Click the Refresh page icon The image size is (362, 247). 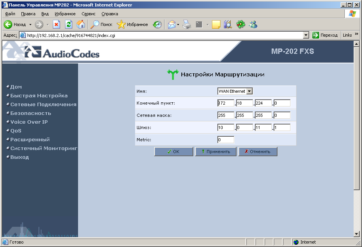click(x=69, y=24)
